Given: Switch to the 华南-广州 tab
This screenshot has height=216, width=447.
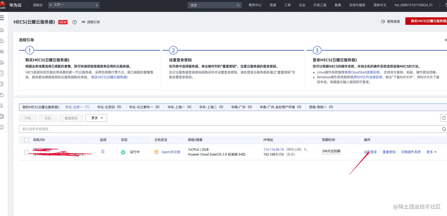Looking at the screenshot, I should 242,107.
